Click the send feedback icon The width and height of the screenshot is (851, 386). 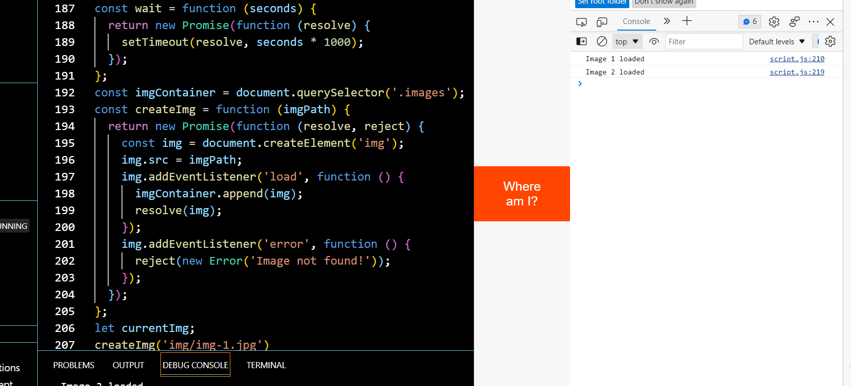(794, 21)
